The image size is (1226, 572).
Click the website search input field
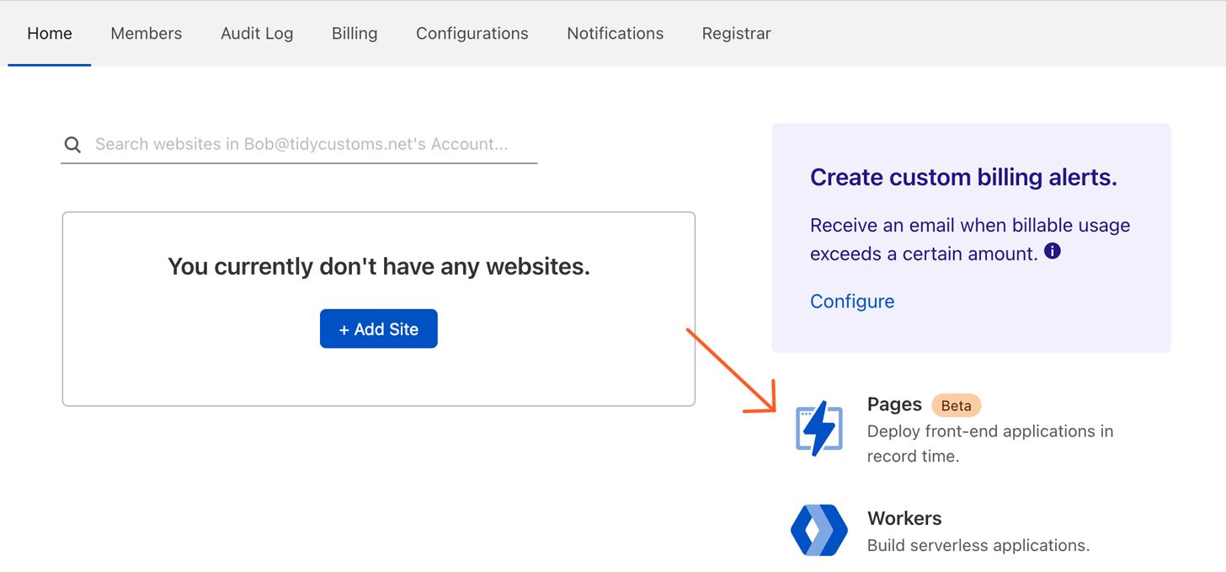(x=303, y=144)
